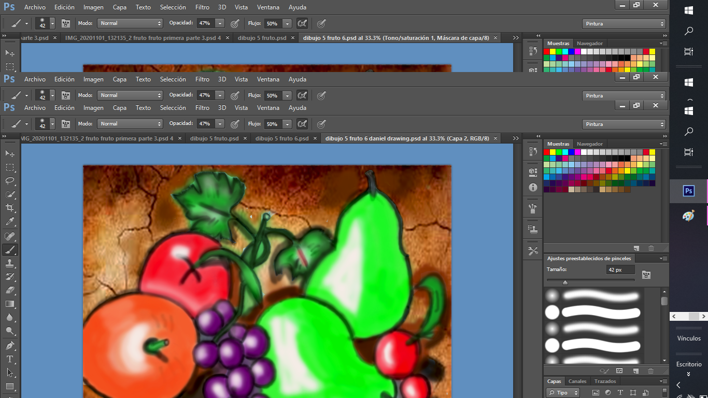Toggle pressure for opacity in front window options

point(235,124)
